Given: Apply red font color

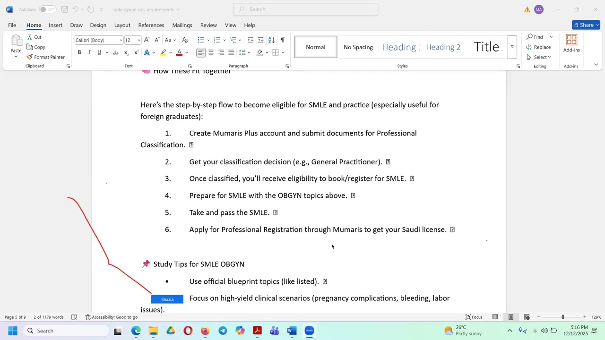Looking at the screenshot, I should click(x=179, y=52).
